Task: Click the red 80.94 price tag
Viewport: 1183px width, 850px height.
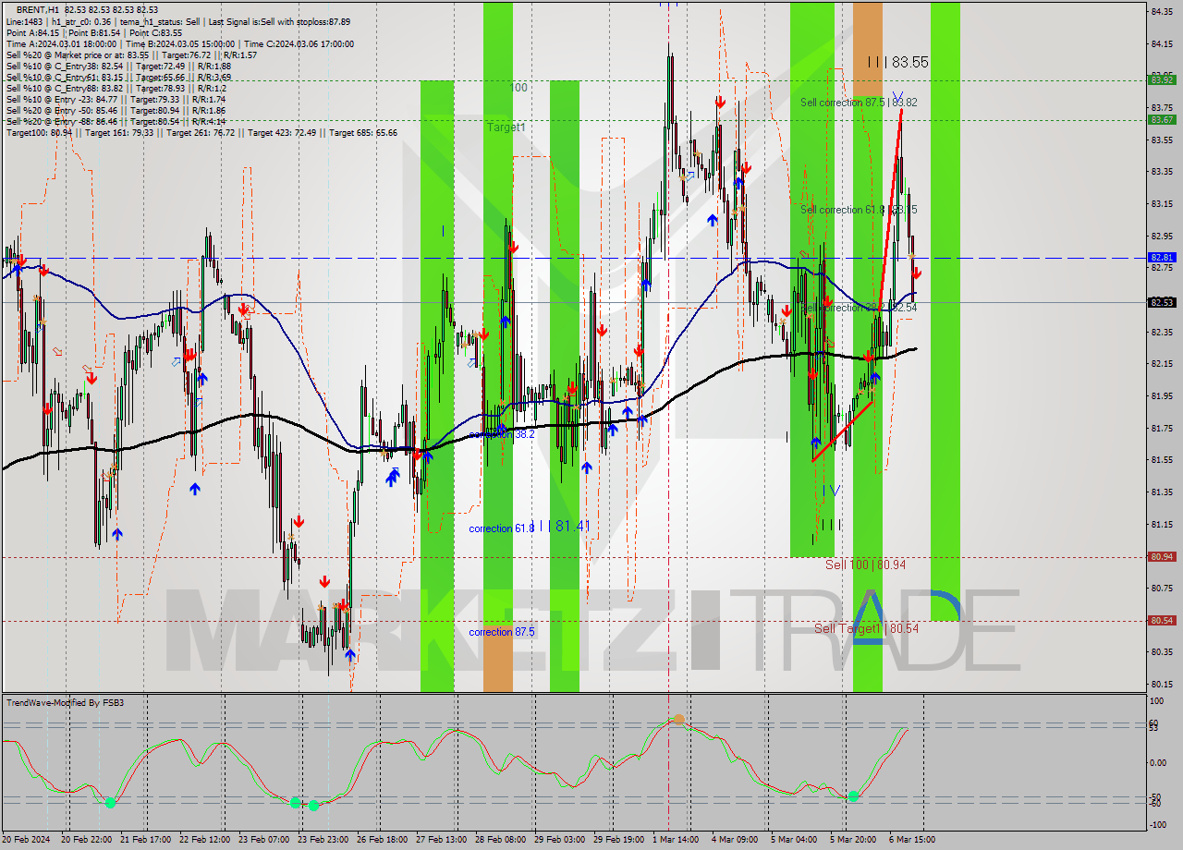Action: (x=1162, y=556)
